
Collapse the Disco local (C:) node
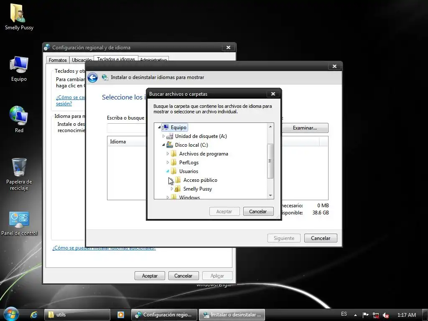pos(163,145)
